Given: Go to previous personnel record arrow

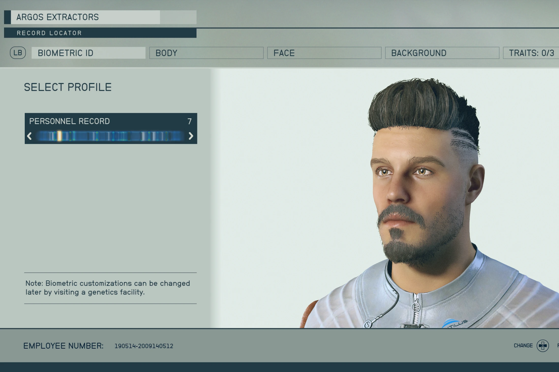Looking at the screenshot, I should [x=29, y=136].
